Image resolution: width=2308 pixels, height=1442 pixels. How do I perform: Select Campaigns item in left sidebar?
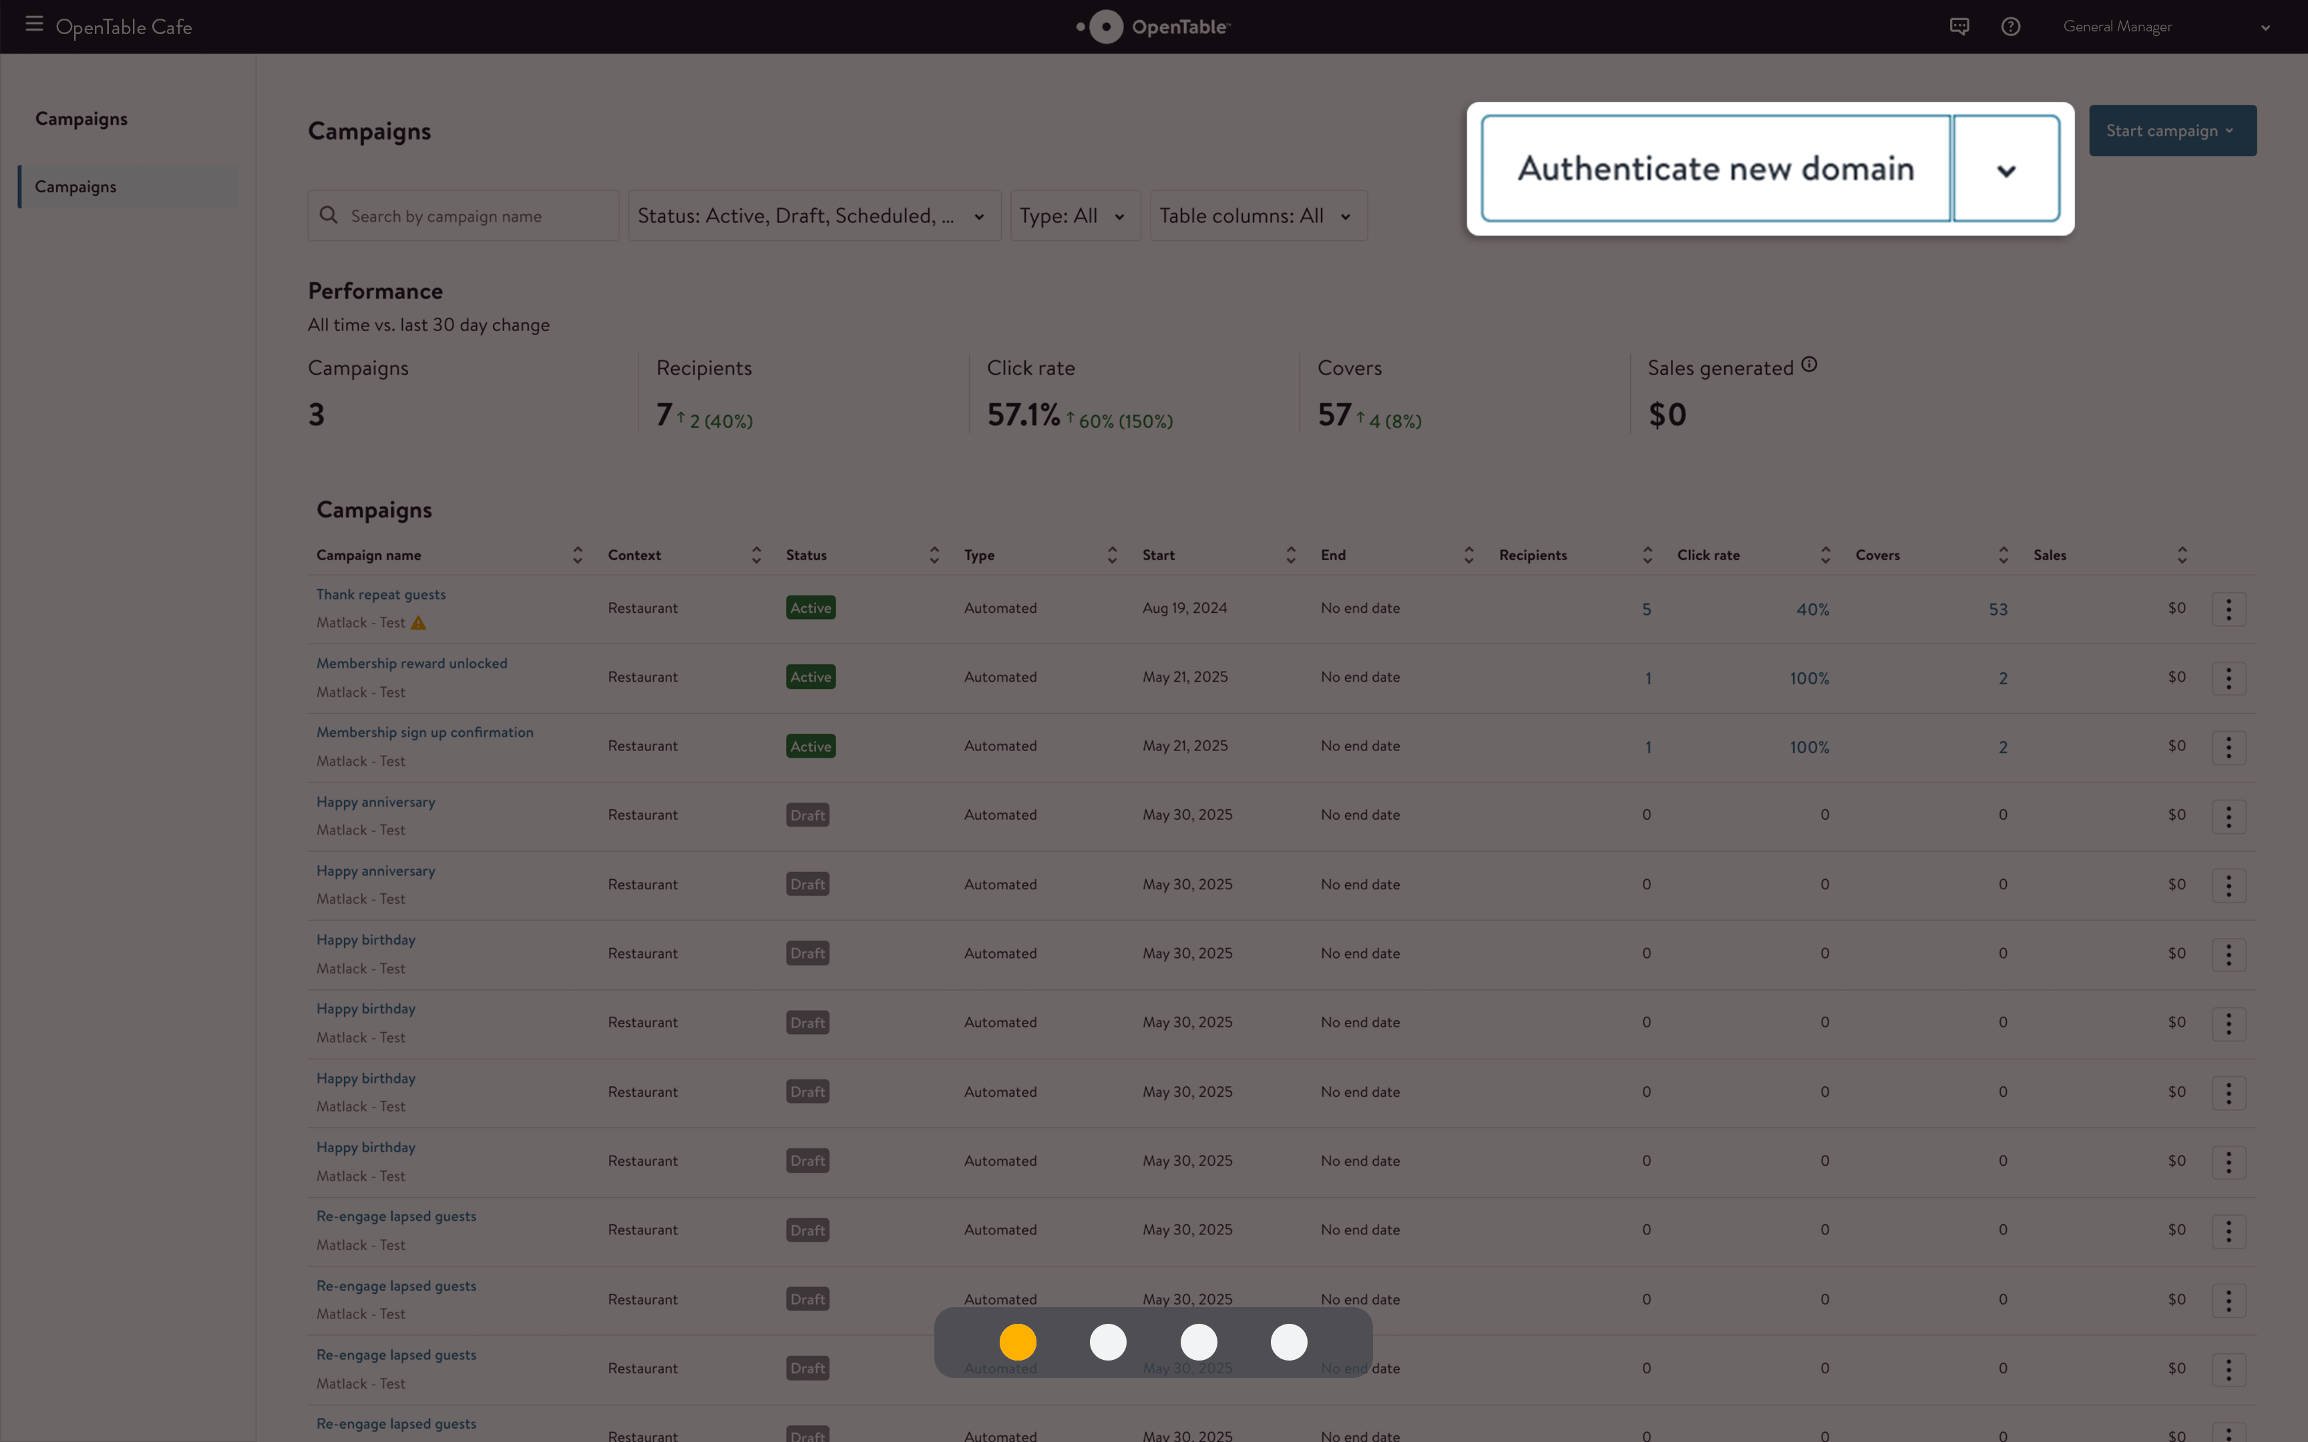click(x=129, y=187)
